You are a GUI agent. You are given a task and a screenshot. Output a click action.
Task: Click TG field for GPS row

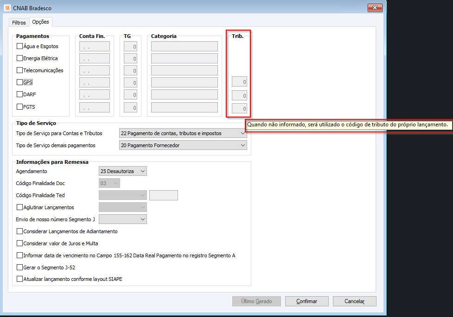131,82
